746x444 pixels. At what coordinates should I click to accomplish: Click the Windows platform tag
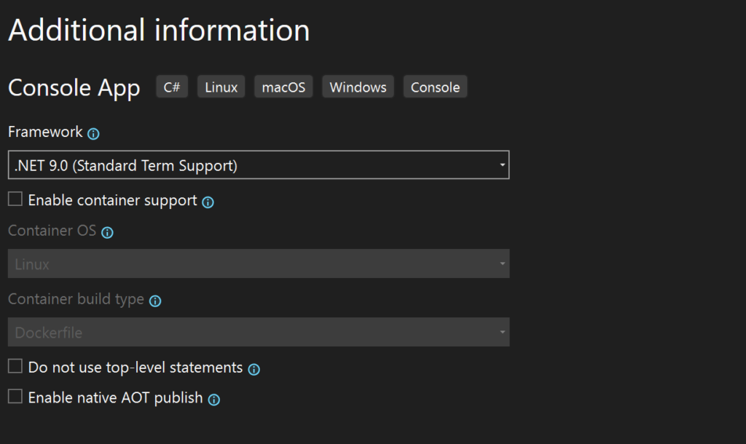358,87
